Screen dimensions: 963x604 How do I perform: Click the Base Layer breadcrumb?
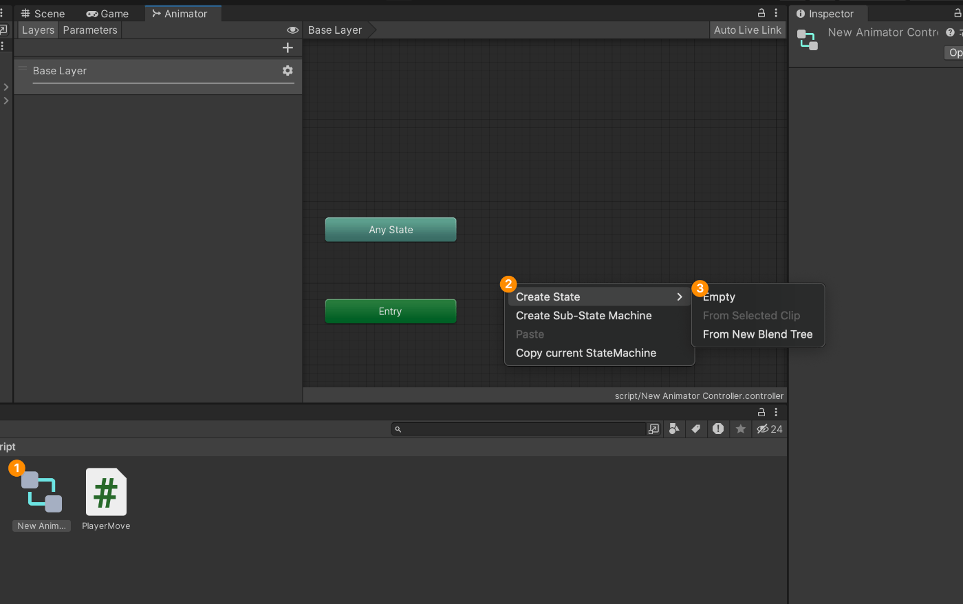click(335, 30)
